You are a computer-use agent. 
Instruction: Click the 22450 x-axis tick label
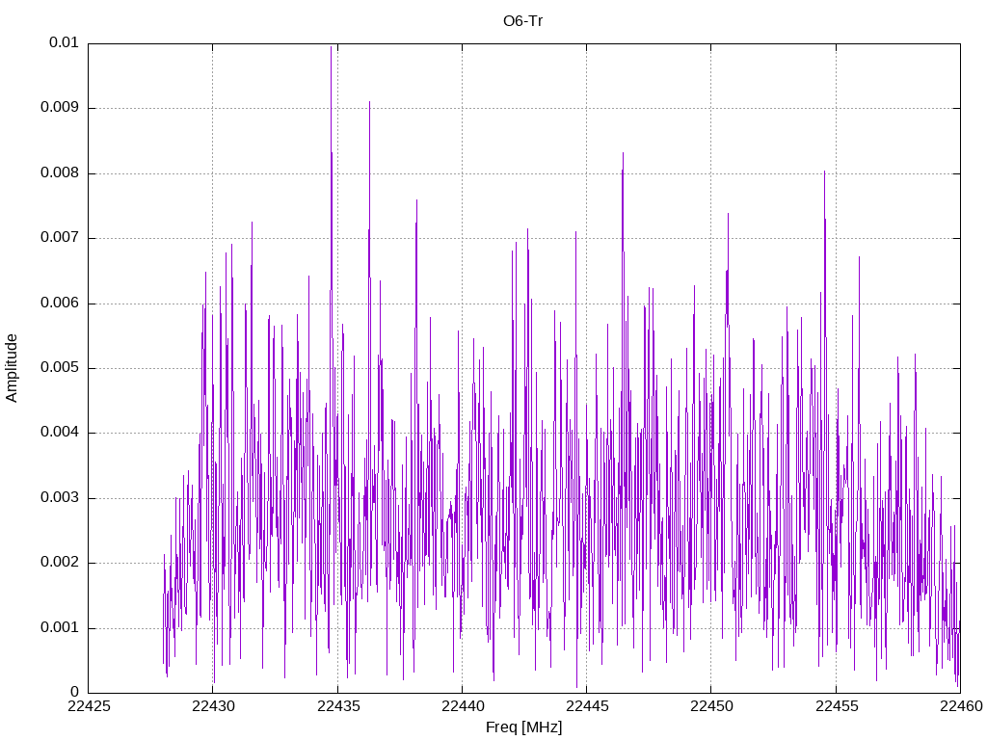(x=712, y=706)
